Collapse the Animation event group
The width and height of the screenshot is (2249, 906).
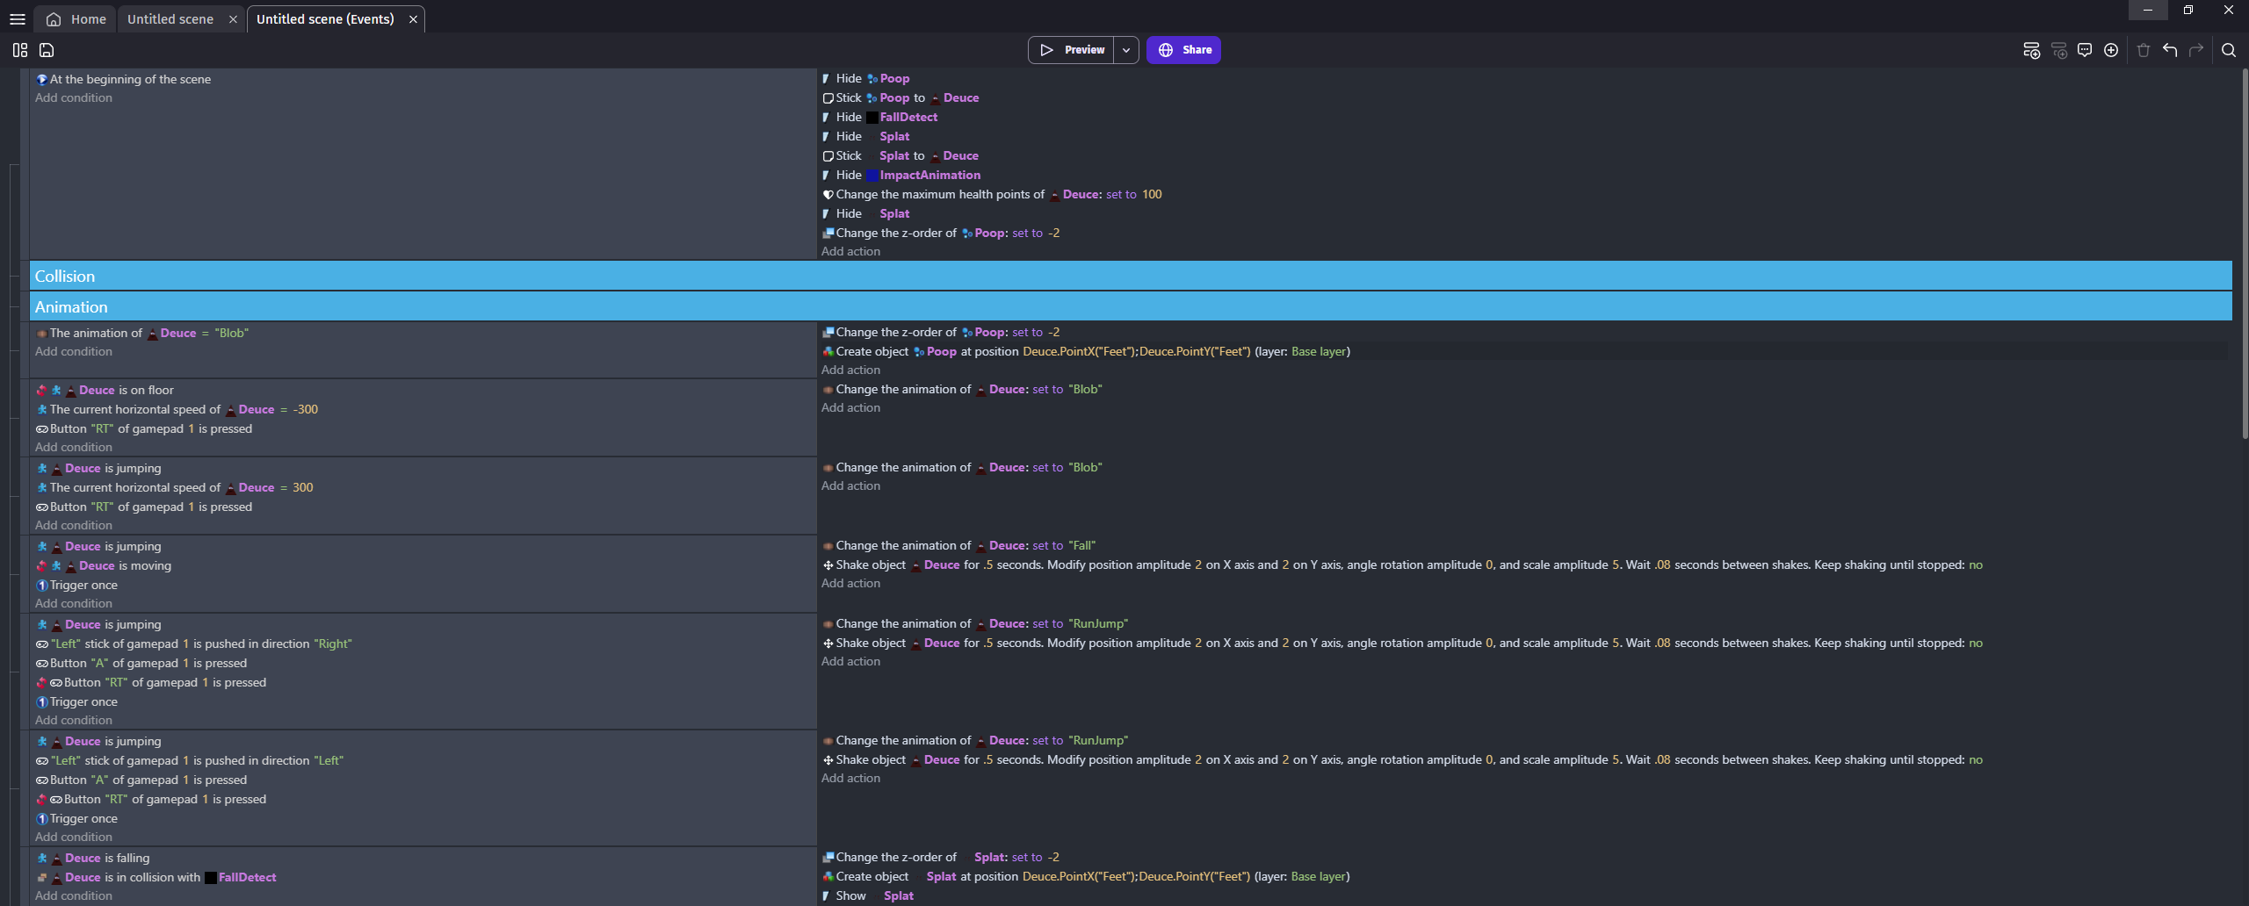71,307
